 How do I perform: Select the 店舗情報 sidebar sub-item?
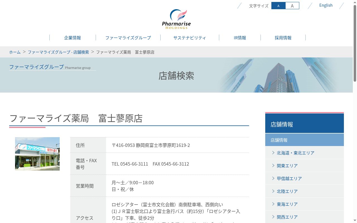click(305, 140)
